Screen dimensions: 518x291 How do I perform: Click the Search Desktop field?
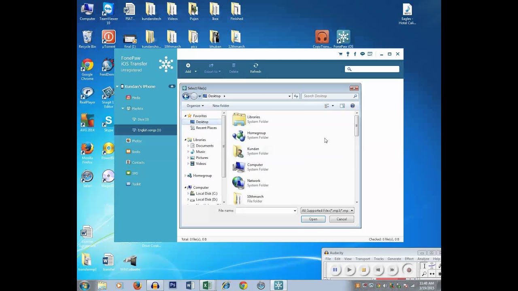[330, 96]
